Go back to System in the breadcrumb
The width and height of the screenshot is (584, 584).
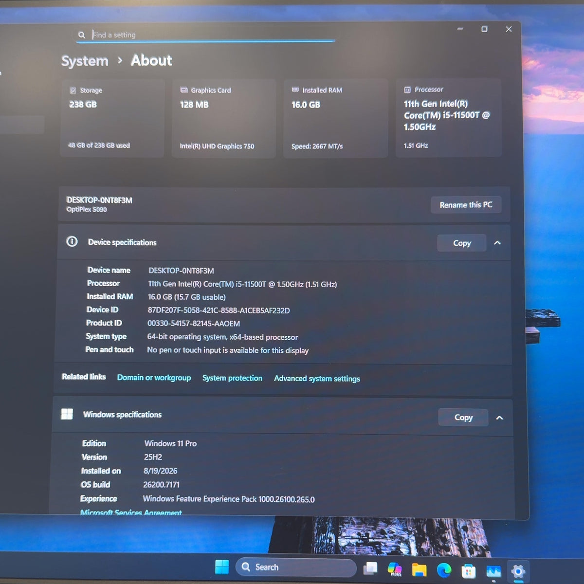[85, 61]
